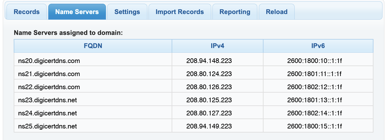
Task: Click the IPv4 address 208.80.126.223
Action: 209,87
